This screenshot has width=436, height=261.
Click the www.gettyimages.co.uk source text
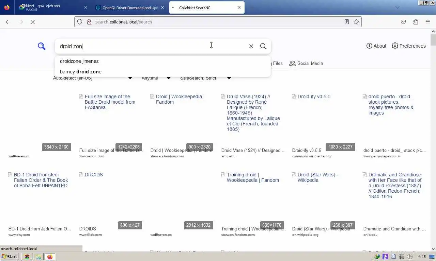tap(383, 156)
